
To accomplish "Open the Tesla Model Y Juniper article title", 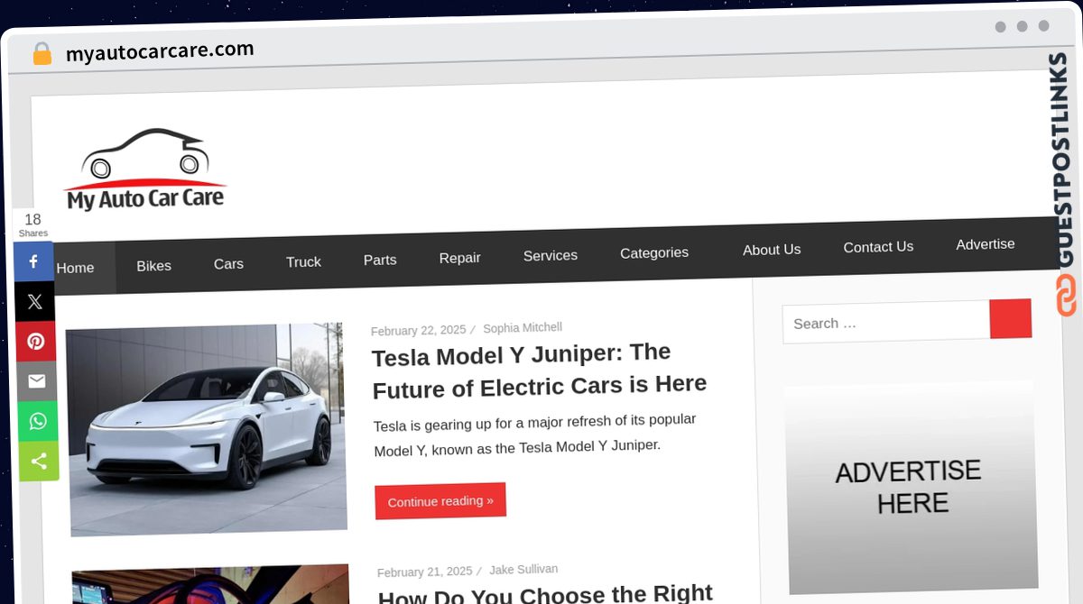I will [539, 370].
